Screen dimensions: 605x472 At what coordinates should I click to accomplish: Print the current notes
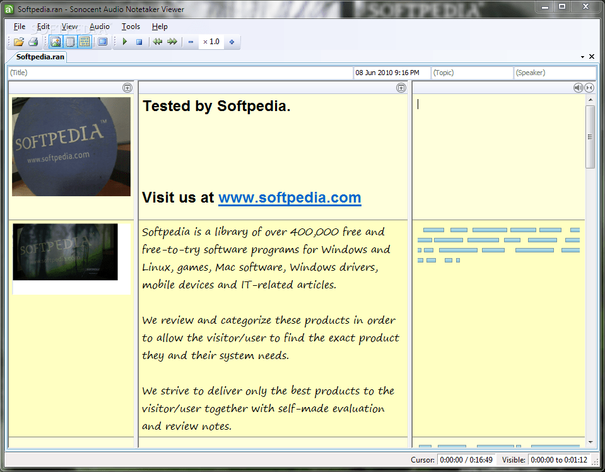click(x=33, y=42)
